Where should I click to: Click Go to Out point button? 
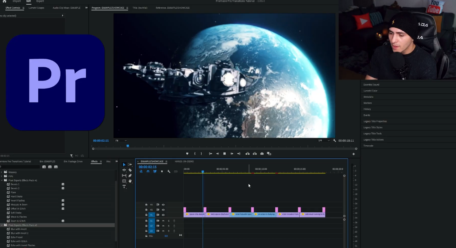pos(239,154)
